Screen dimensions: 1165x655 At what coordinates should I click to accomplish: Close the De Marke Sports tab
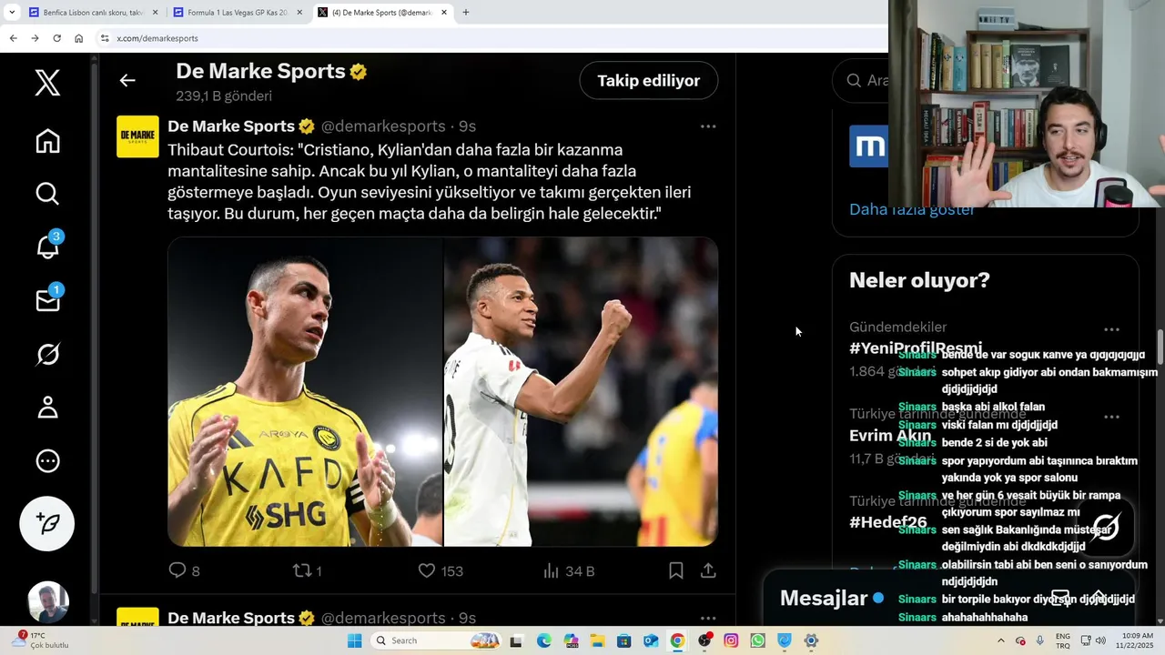pyautogui.click(x=444, y=13)
